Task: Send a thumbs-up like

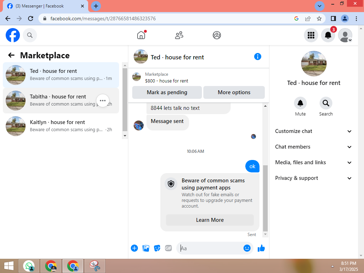Action: click(x=261, y=248)
